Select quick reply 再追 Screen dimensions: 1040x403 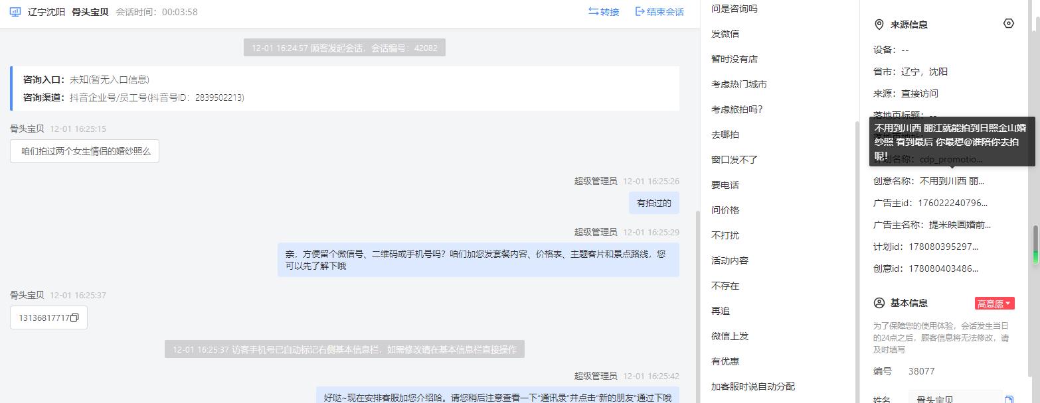pyautogui.click(x=721, y=311)
